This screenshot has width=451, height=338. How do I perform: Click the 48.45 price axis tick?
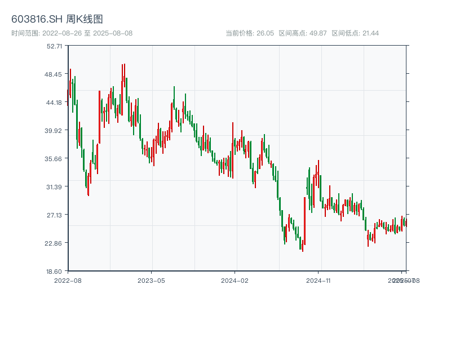(x=55, y=74)
